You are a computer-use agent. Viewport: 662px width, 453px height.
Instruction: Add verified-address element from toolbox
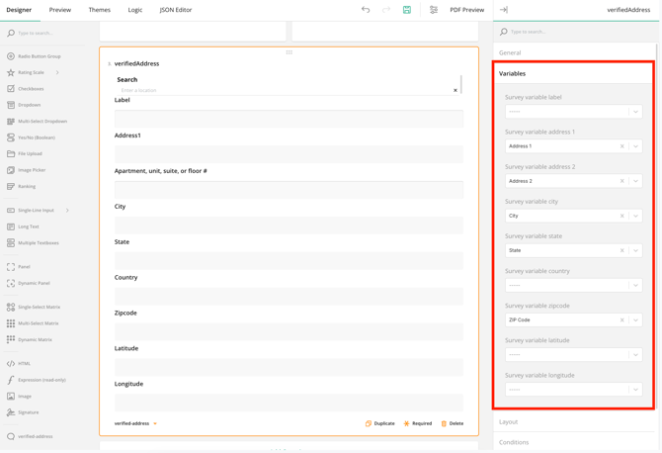pos(30,436)
